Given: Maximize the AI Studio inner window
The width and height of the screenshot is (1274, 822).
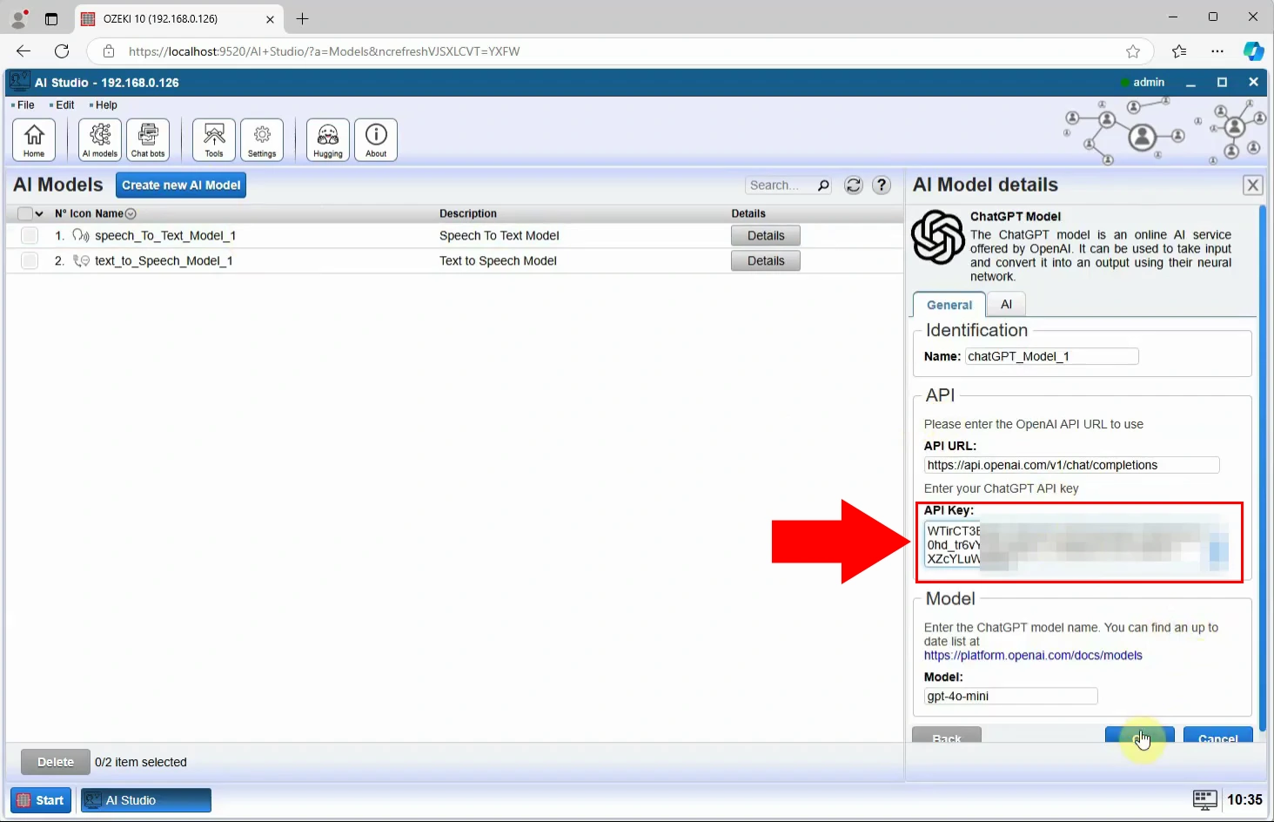Looking at the screenshot, I should point(1222,82).
